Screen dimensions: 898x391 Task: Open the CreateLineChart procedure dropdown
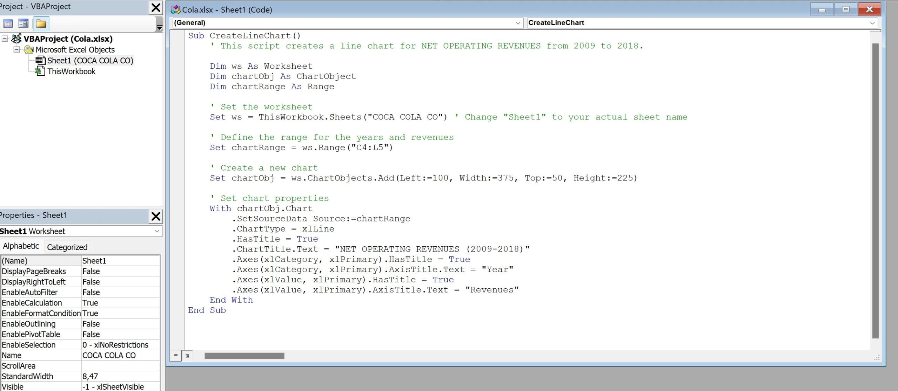click(x=872, y=23)
